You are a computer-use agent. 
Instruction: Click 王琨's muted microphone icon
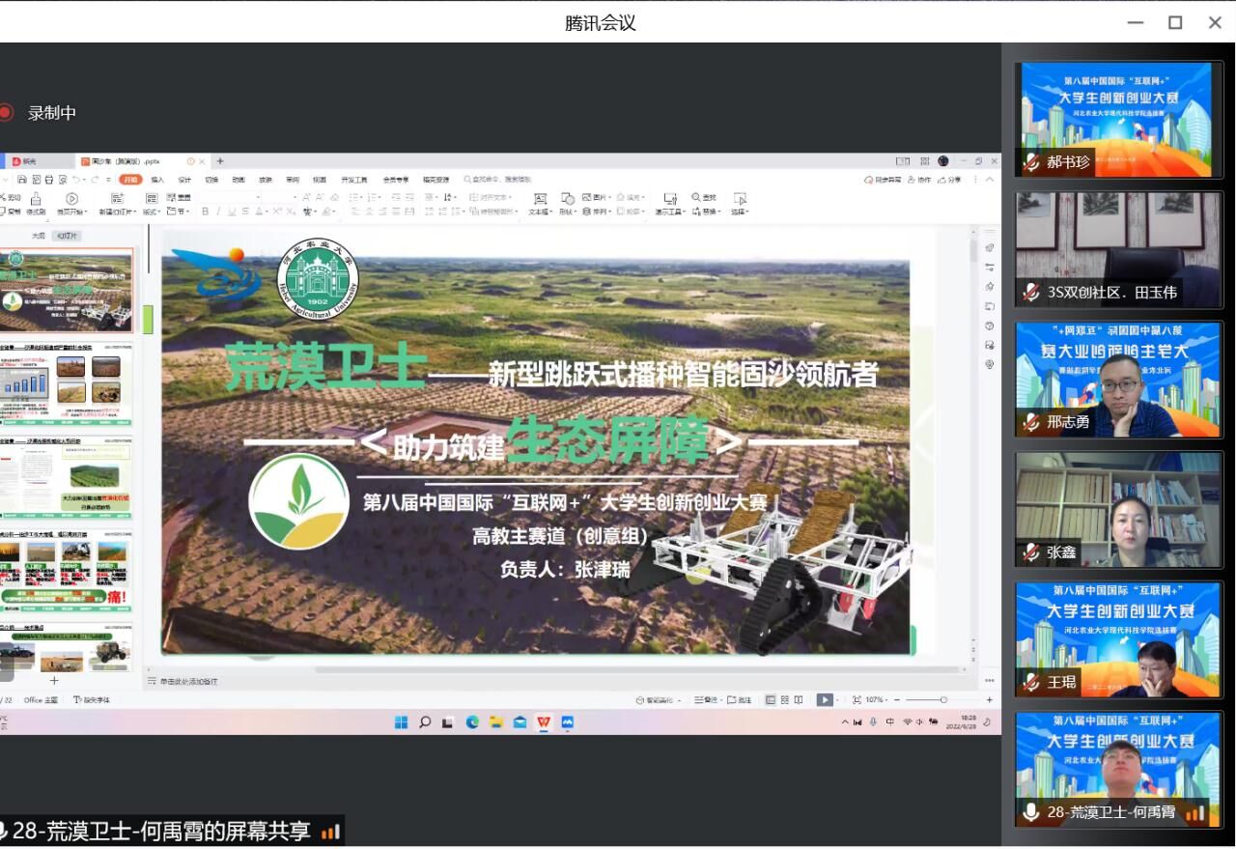(1032, 682)
